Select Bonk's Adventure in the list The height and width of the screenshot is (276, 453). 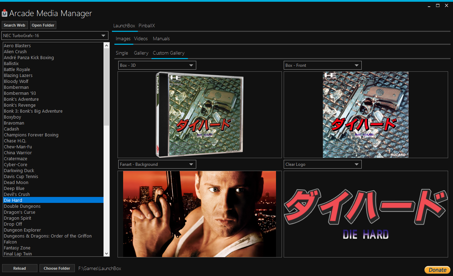coord(53,99)
